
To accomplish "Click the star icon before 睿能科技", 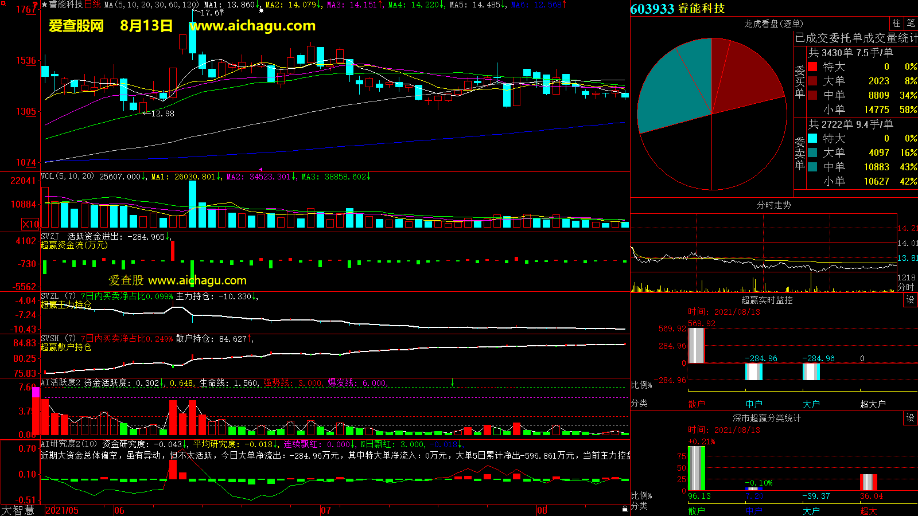I will coord(45,5).
